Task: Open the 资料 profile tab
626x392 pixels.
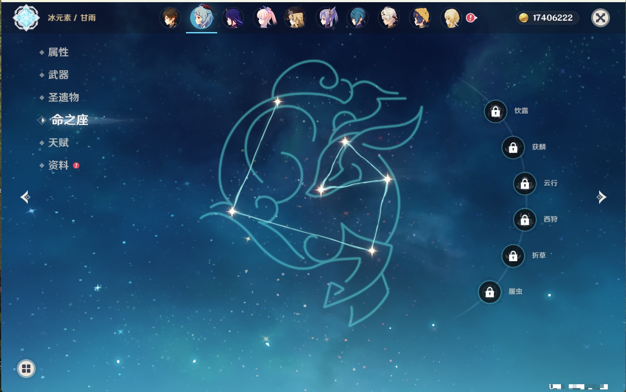Action: 58,165
